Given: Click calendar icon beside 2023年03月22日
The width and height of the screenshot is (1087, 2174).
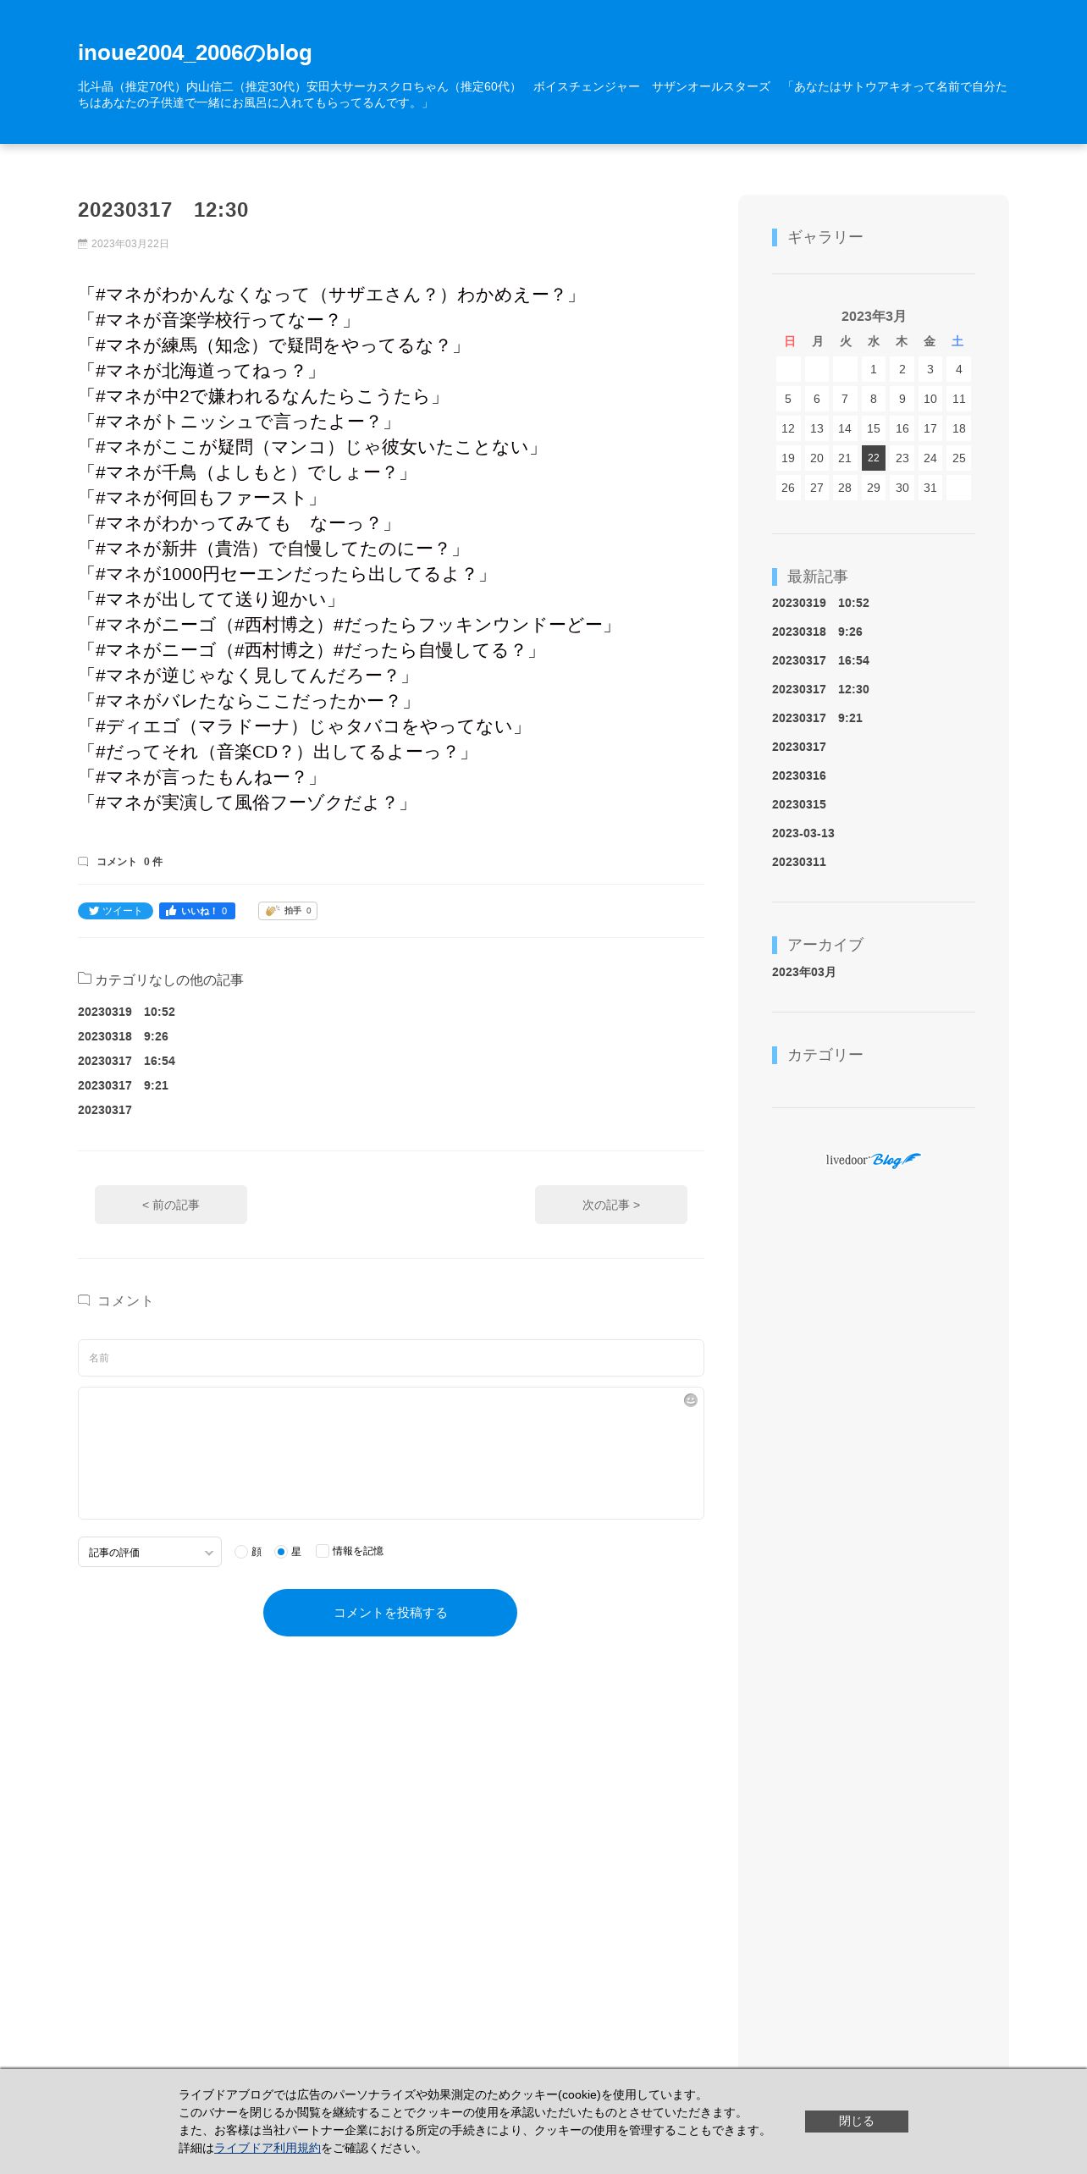Looking at the screenshot, I should [82, 244].
